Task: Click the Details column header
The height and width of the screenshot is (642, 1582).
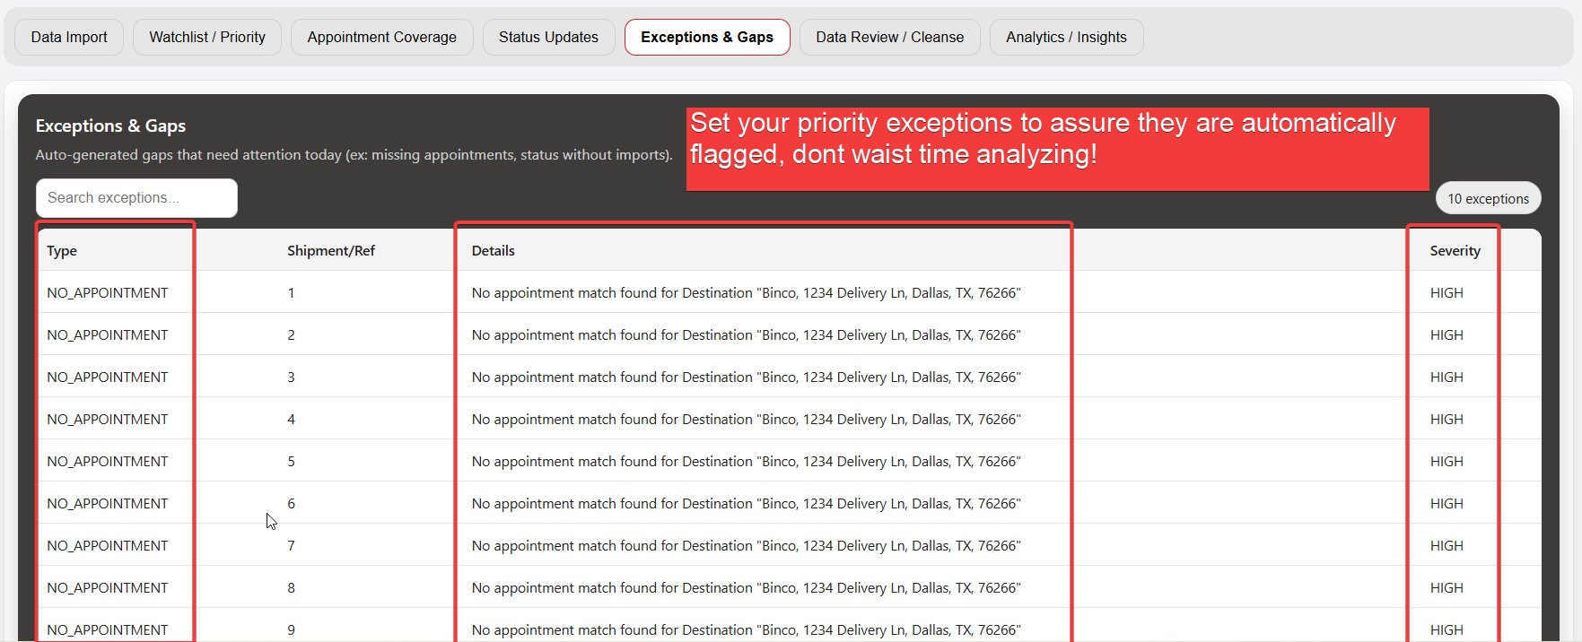Action: pyautogui.click(x=494, y=250)
